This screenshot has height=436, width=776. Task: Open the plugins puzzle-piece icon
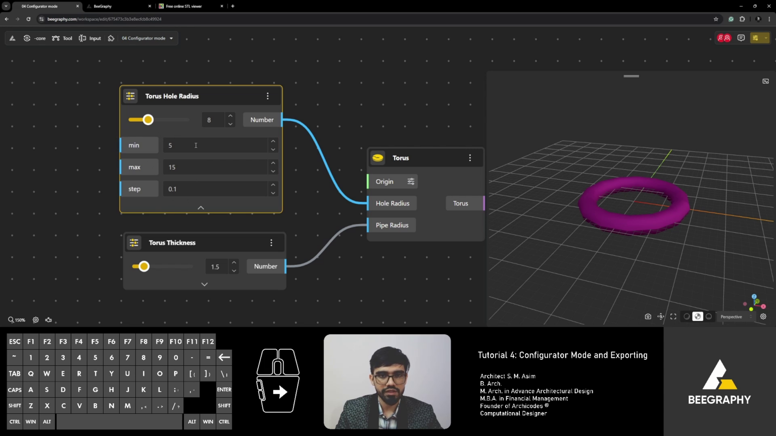coord(111,38)
